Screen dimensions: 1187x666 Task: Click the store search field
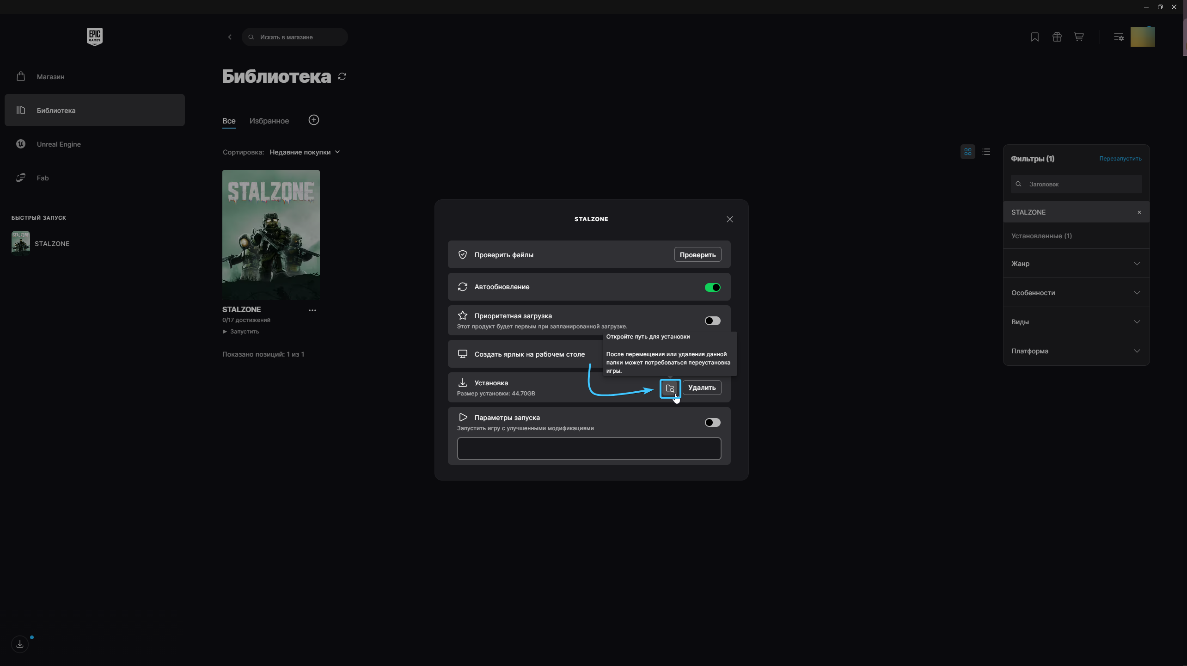click(294, 37)
